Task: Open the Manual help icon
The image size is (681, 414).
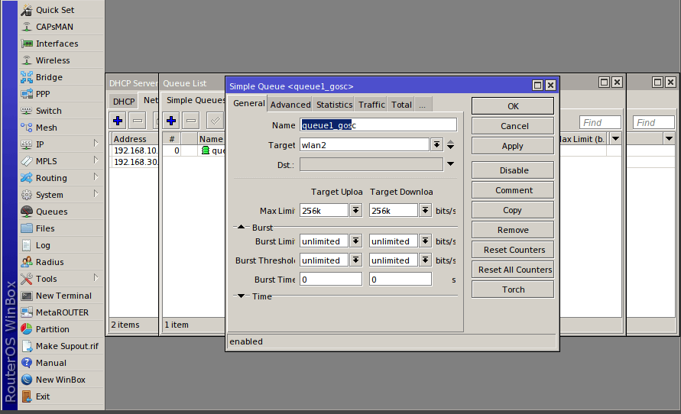Action: click(27, 363)
